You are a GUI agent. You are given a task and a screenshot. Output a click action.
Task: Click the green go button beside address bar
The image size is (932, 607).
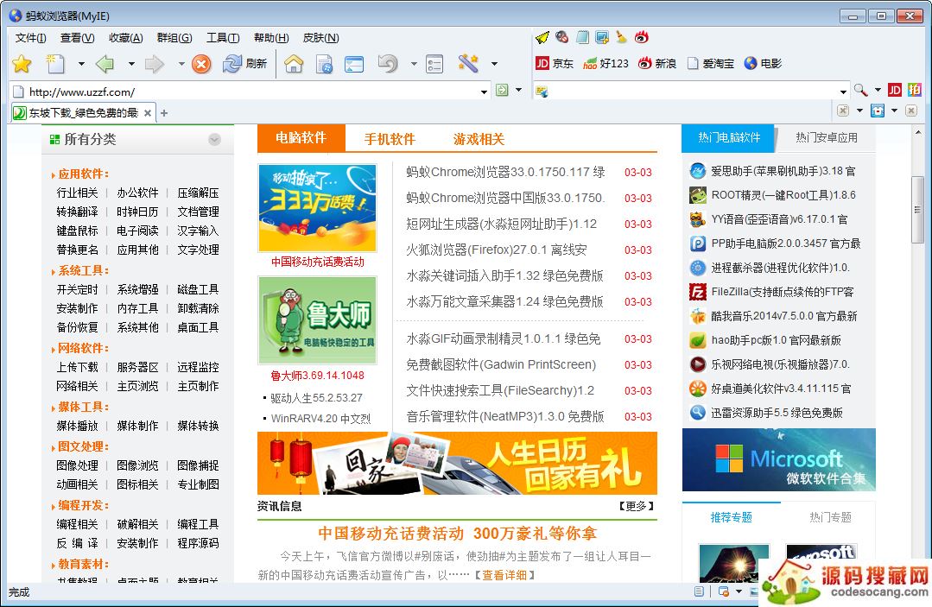tap(502, 91)
